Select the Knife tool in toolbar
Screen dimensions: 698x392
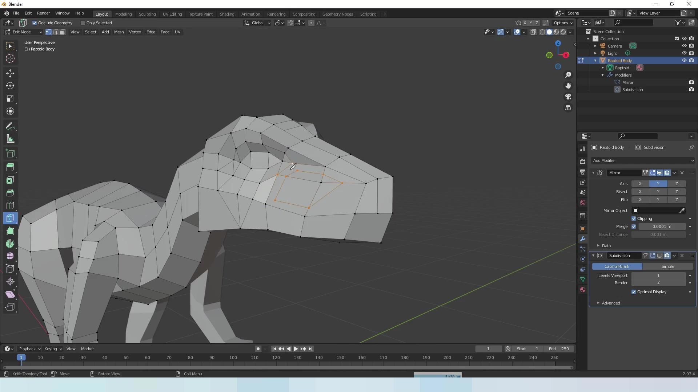tap(10, 218)
